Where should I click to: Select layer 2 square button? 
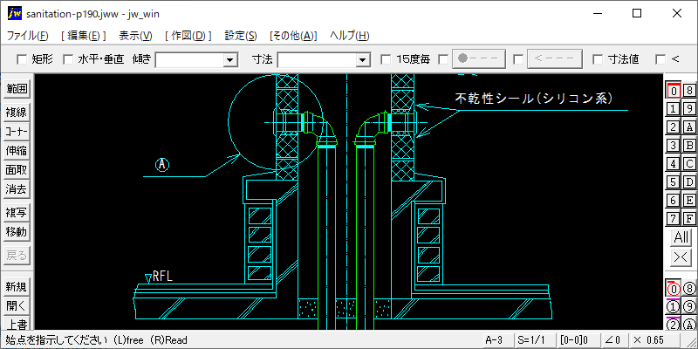tap(674, 127)
